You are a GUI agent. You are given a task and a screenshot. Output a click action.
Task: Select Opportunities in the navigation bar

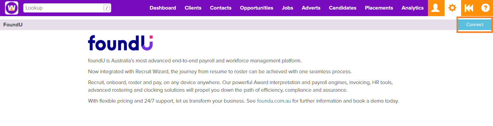pyautogui.click(x=257, y=8)
